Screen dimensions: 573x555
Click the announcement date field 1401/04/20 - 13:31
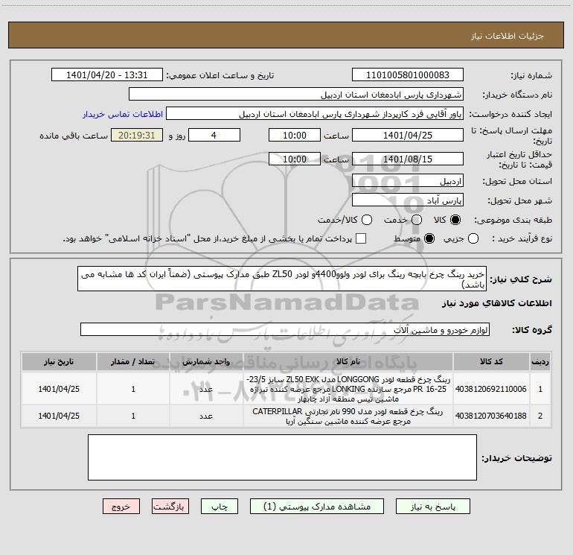click(106, 74)
